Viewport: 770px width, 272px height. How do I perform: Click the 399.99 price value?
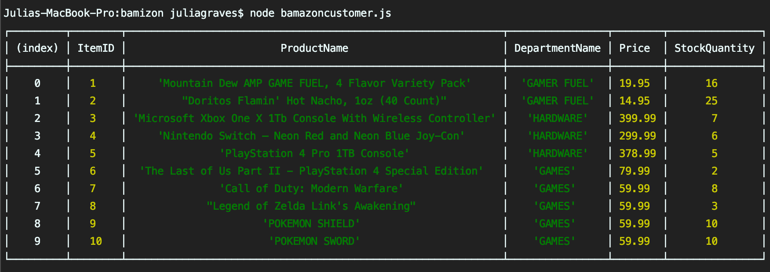pos(637,118)
